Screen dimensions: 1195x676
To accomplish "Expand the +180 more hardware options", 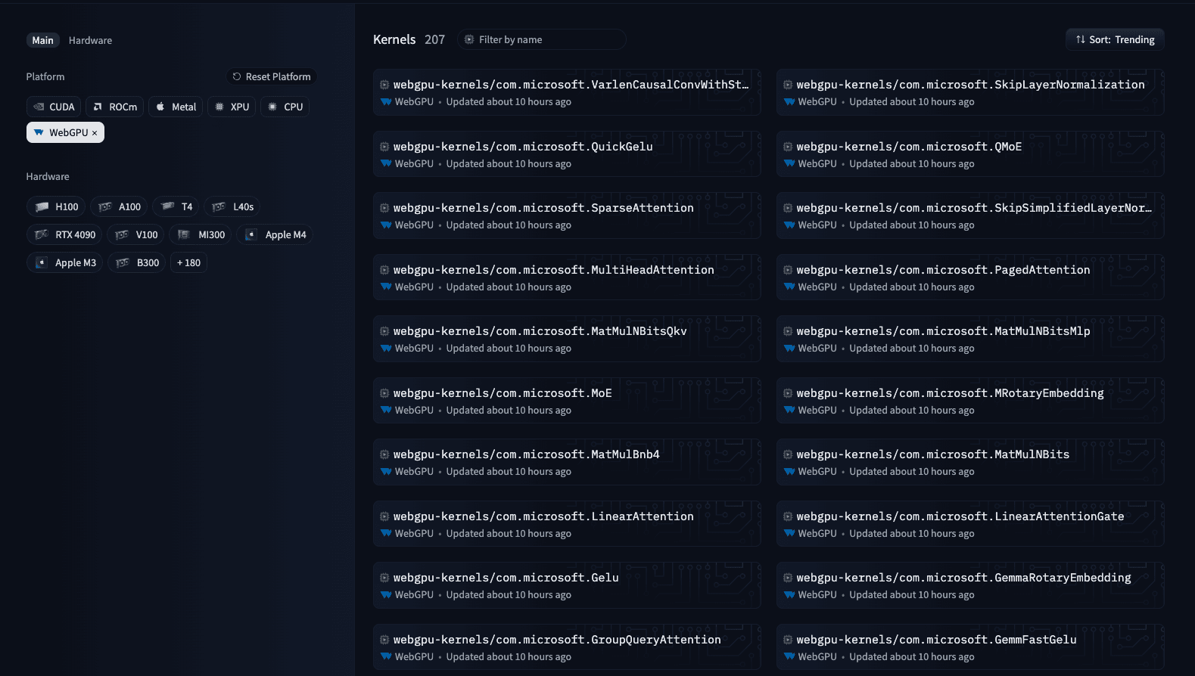I will (188, 262).
